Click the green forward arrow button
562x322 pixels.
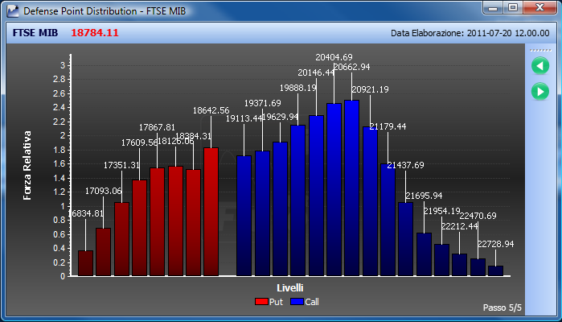pos(540,92)
